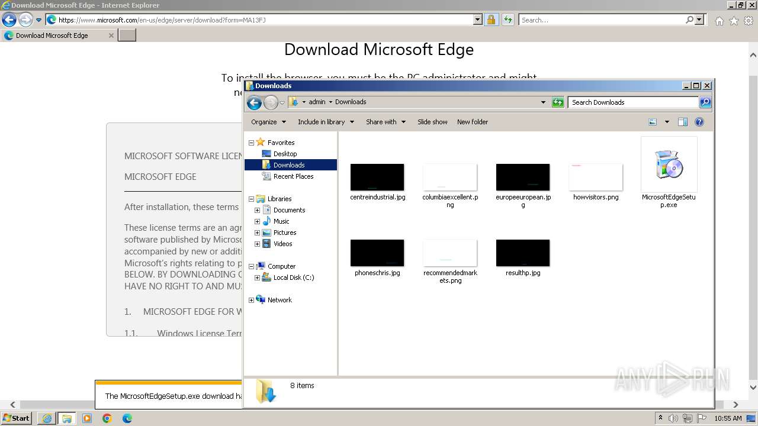The image size is (758, 426).
Task: Open Explorer help via the question mark icon
Action: coord(699,122)
